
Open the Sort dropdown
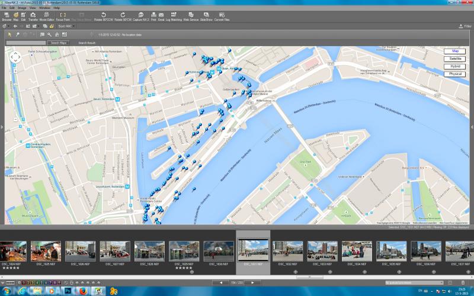(66, 26)
